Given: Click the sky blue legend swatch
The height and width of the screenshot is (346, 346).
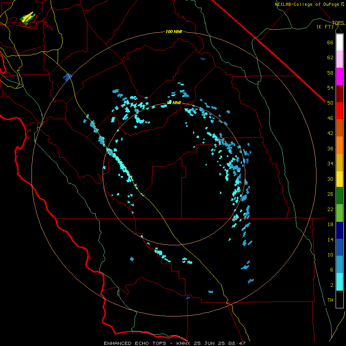Looking at the screenshot, I should coord(339,264).
